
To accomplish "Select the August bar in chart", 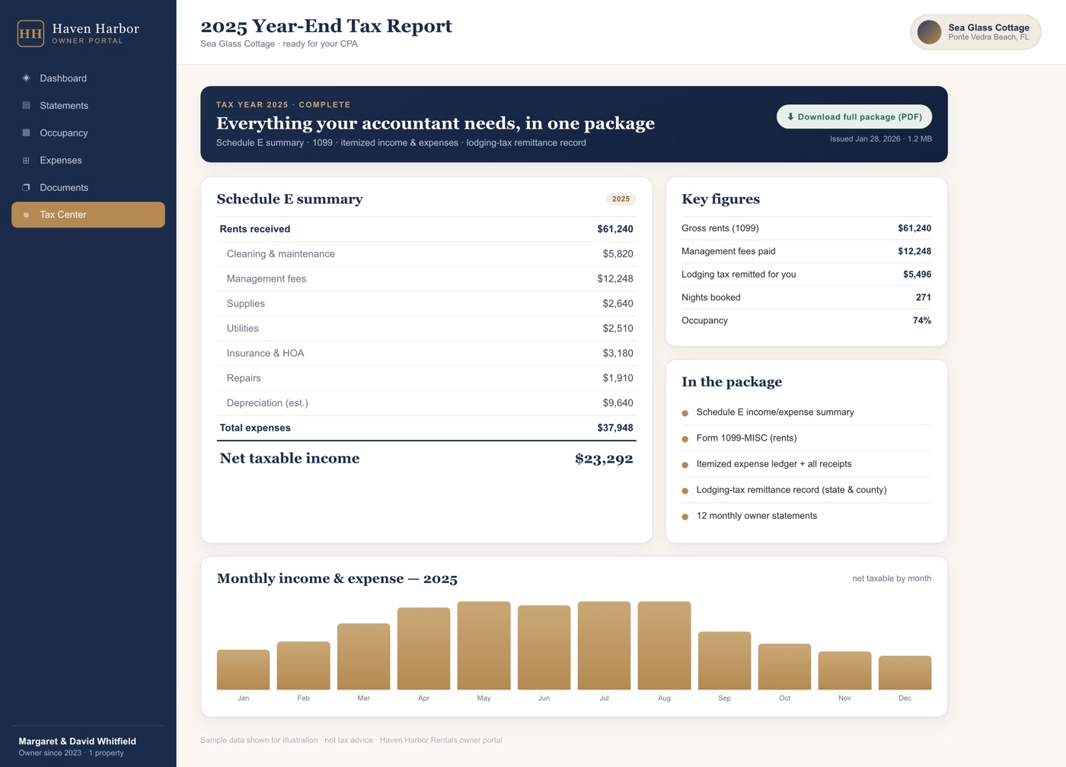I will [664, 645].
